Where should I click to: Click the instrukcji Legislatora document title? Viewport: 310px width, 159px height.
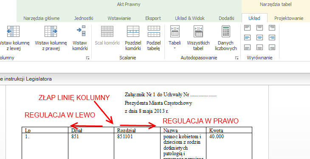click(26, 79)
